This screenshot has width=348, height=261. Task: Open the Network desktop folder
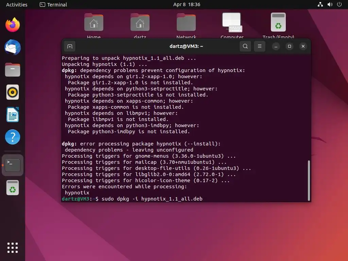coord(186,26)
